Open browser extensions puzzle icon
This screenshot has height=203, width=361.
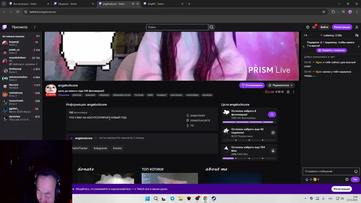pos(333,12)
